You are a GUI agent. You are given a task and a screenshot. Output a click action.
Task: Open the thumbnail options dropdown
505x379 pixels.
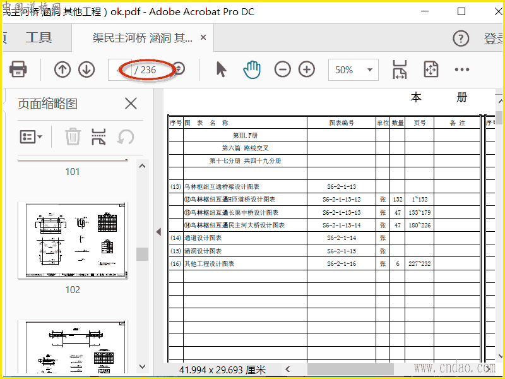tap(31, 136)
